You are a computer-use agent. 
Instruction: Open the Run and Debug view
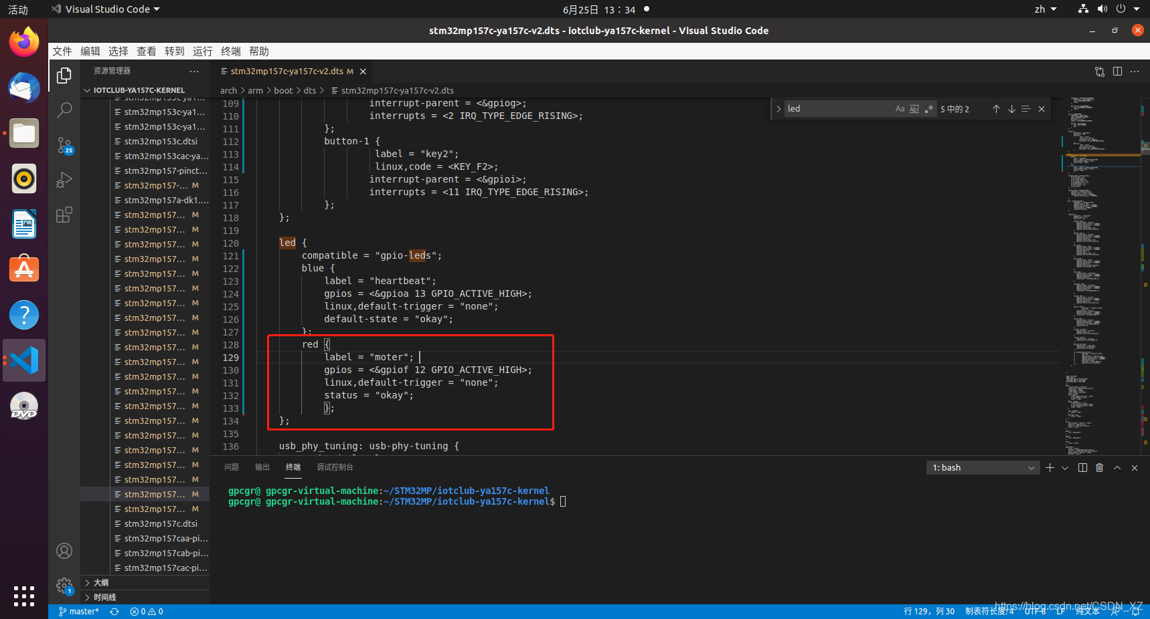point(64,180)
